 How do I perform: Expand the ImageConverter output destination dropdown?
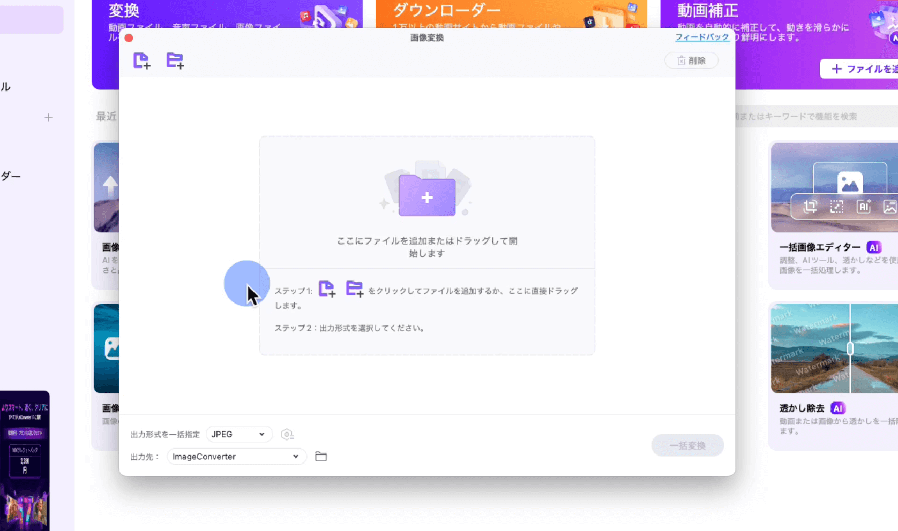[236, 456]
